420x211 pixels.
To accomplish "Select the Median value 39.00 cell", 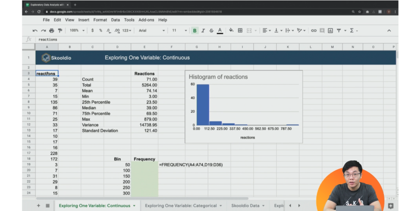I will pyautogui.click(x=144, y=108).
